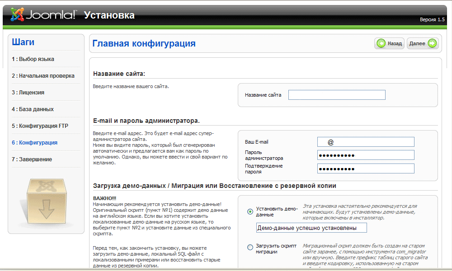Focus the Название сайта input field

tap(337, 95)
